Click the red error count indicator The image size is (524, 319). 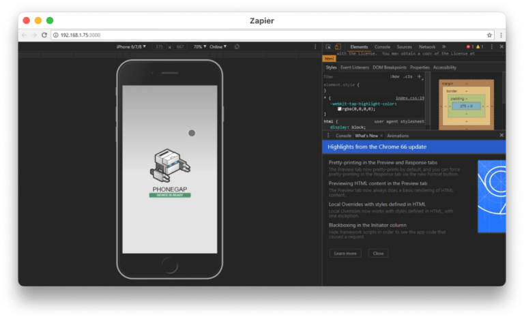tap(470, 47)
